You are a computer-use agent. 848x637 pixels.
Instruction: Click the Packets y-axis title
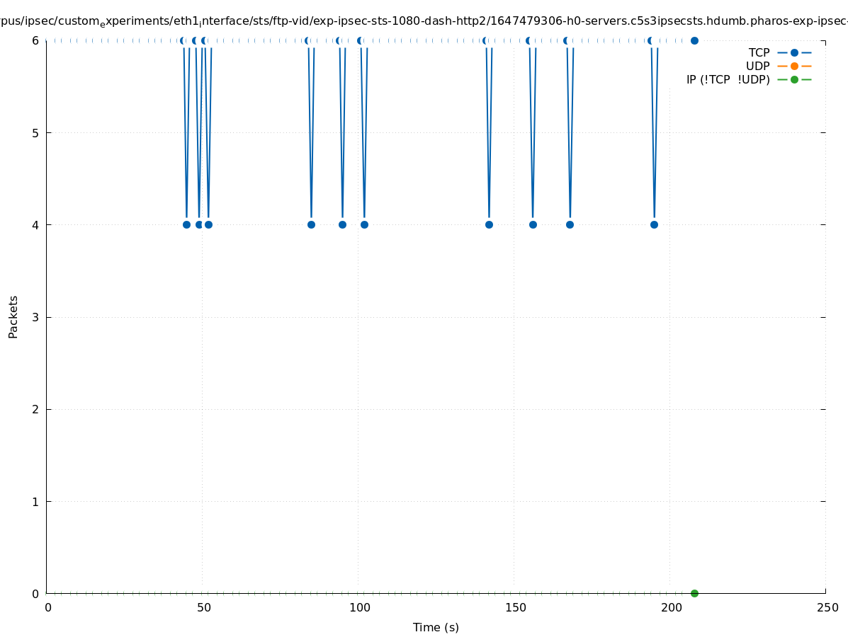(13, 316)
